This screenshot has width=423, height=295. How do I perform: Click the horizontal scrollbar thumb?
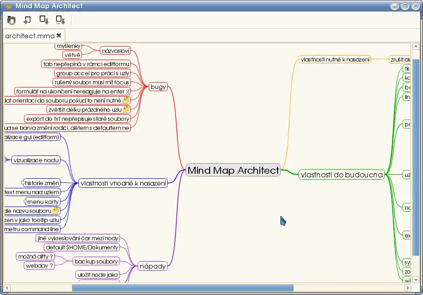[183, 288]
